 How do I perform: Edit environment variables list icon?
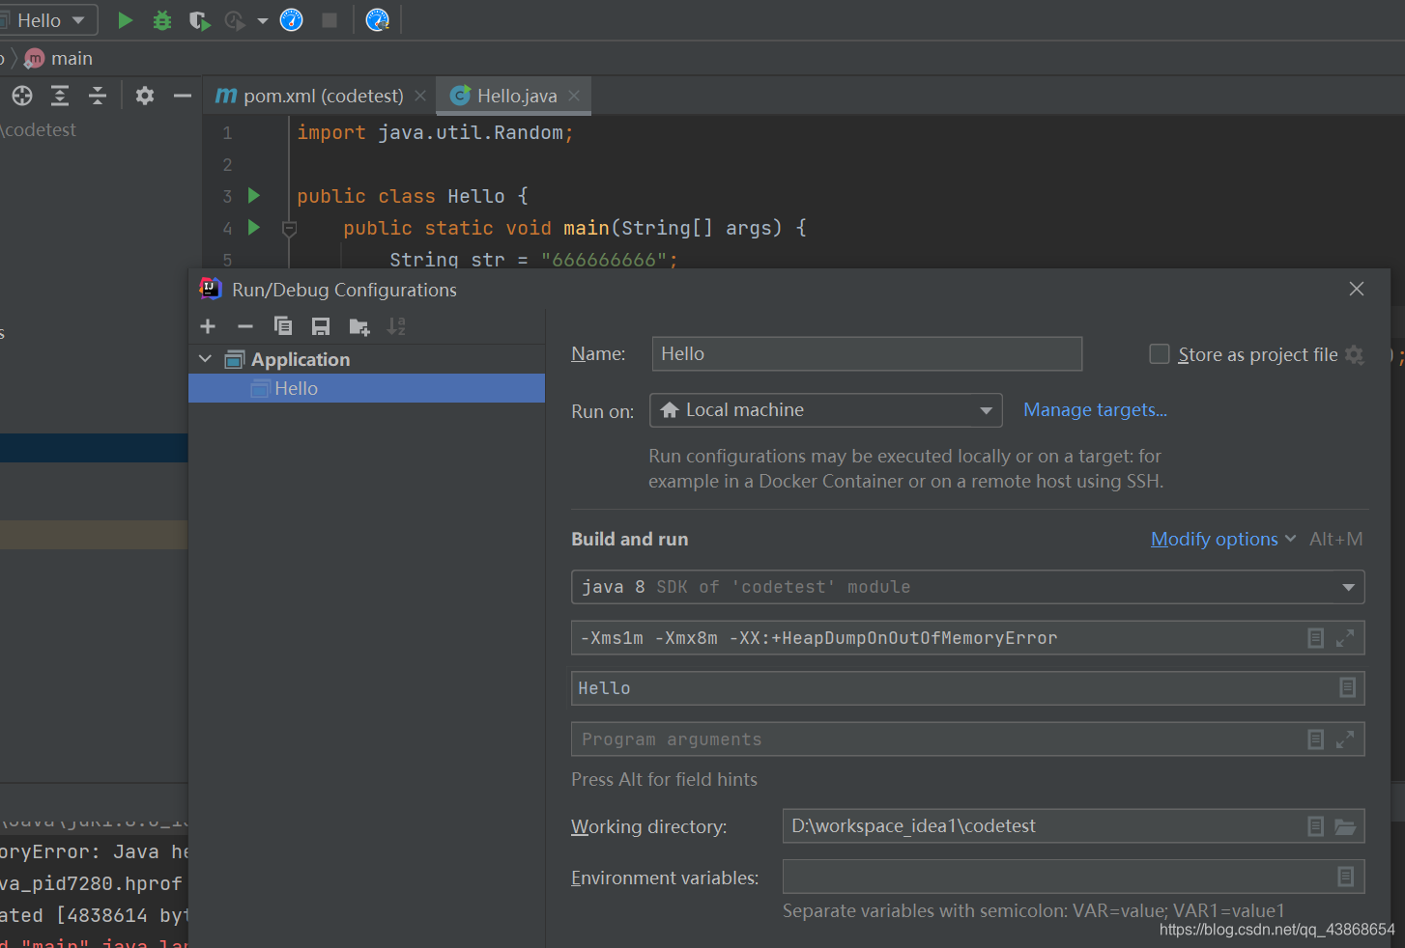(x=1346, y=877)
